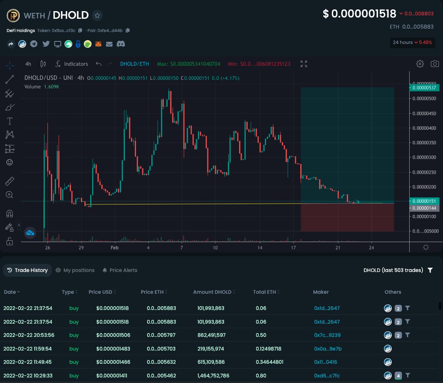
Task: Copy the token contract address
Action: 80,30
